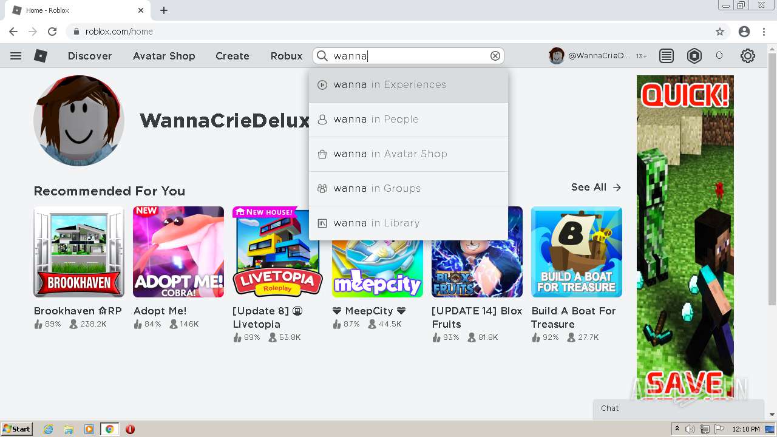Click the taskbar clock 12:10 PM
Viewport: 777px width, 437px height.
pyautogui.click(x=746, y=429)
